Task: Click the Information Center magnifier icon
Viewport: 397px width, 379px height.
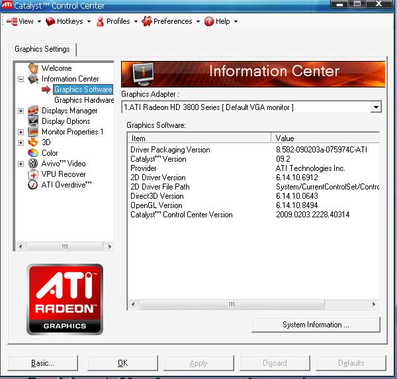Action: coord(33,79)
